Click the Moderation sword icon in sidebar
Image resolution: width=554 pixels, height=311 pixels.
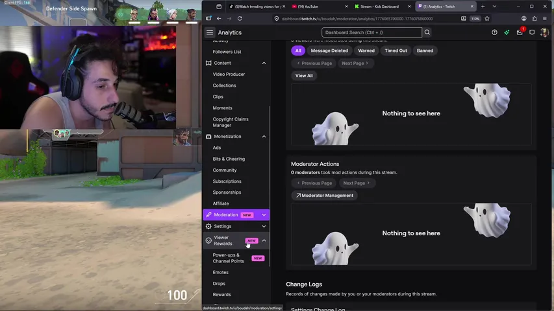click(x=208, y=214)
